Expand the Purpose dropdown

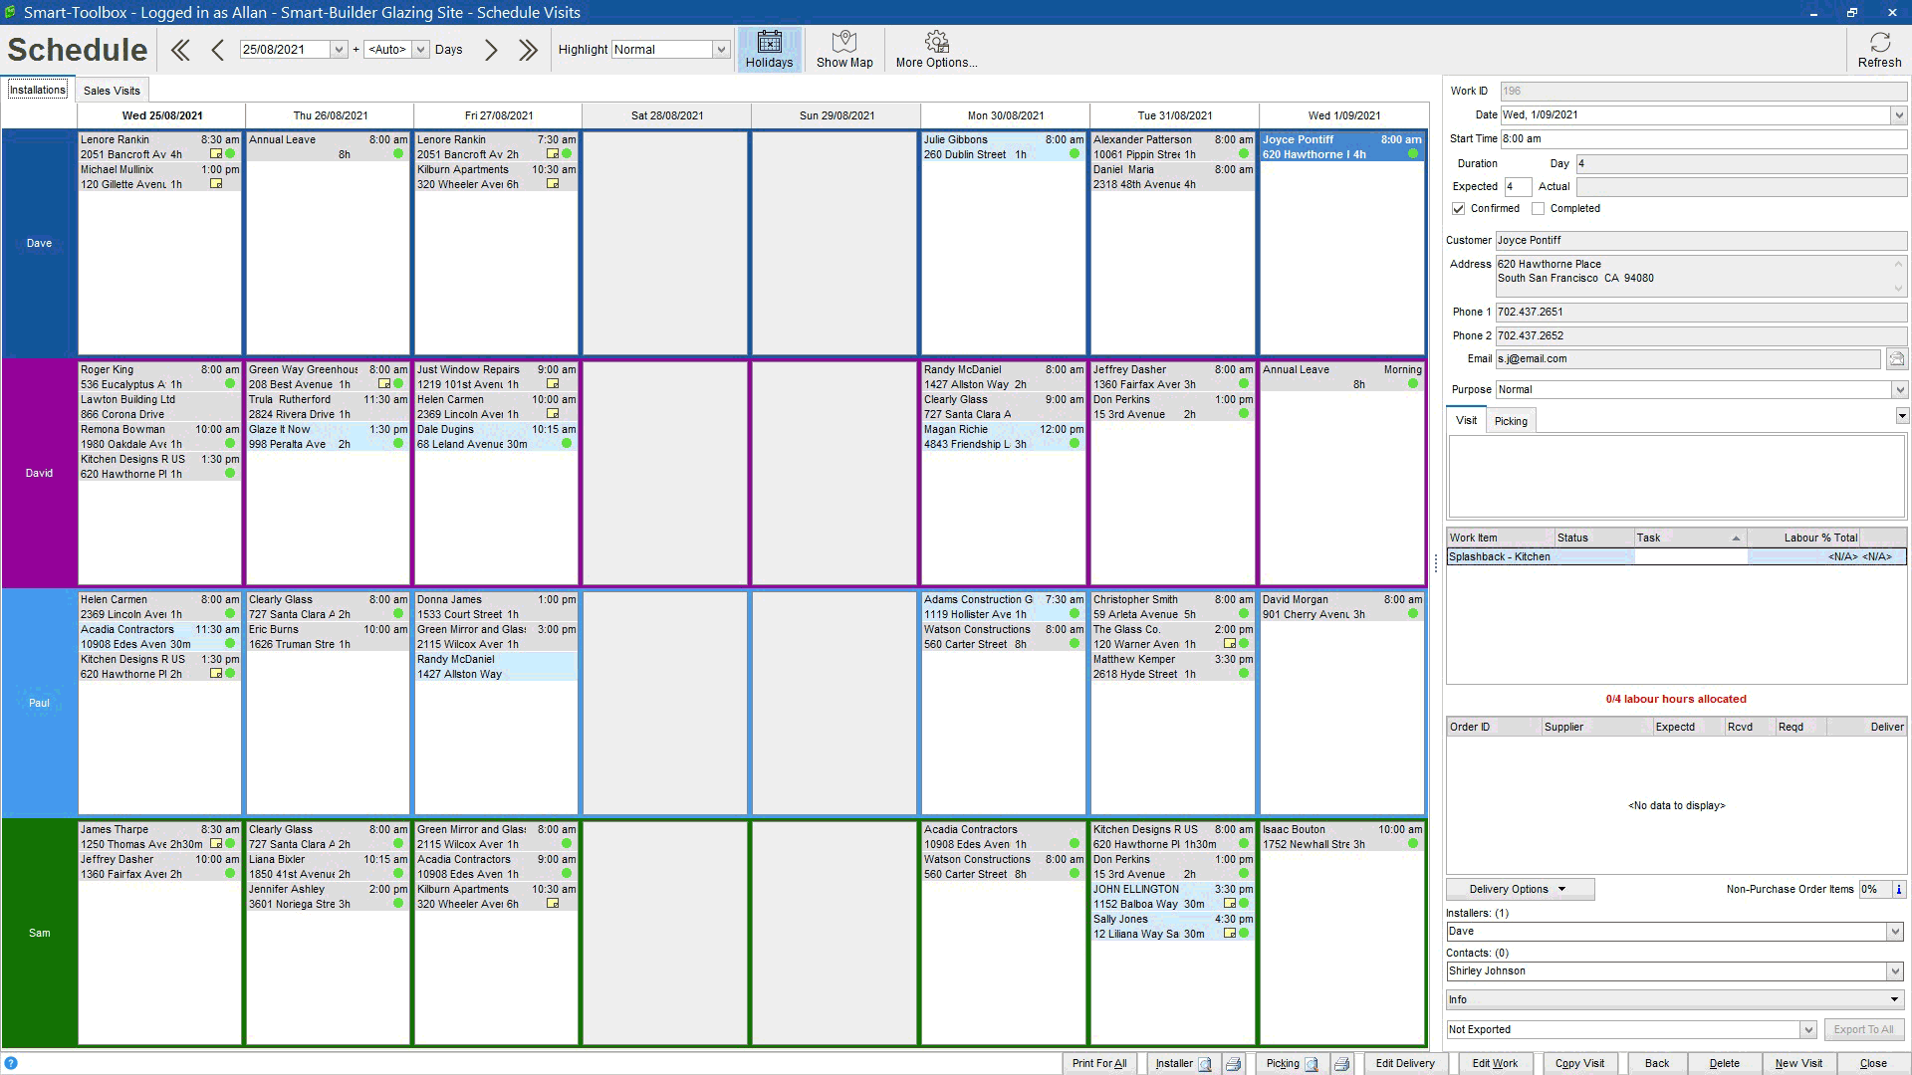click(x=1899, y=390)
